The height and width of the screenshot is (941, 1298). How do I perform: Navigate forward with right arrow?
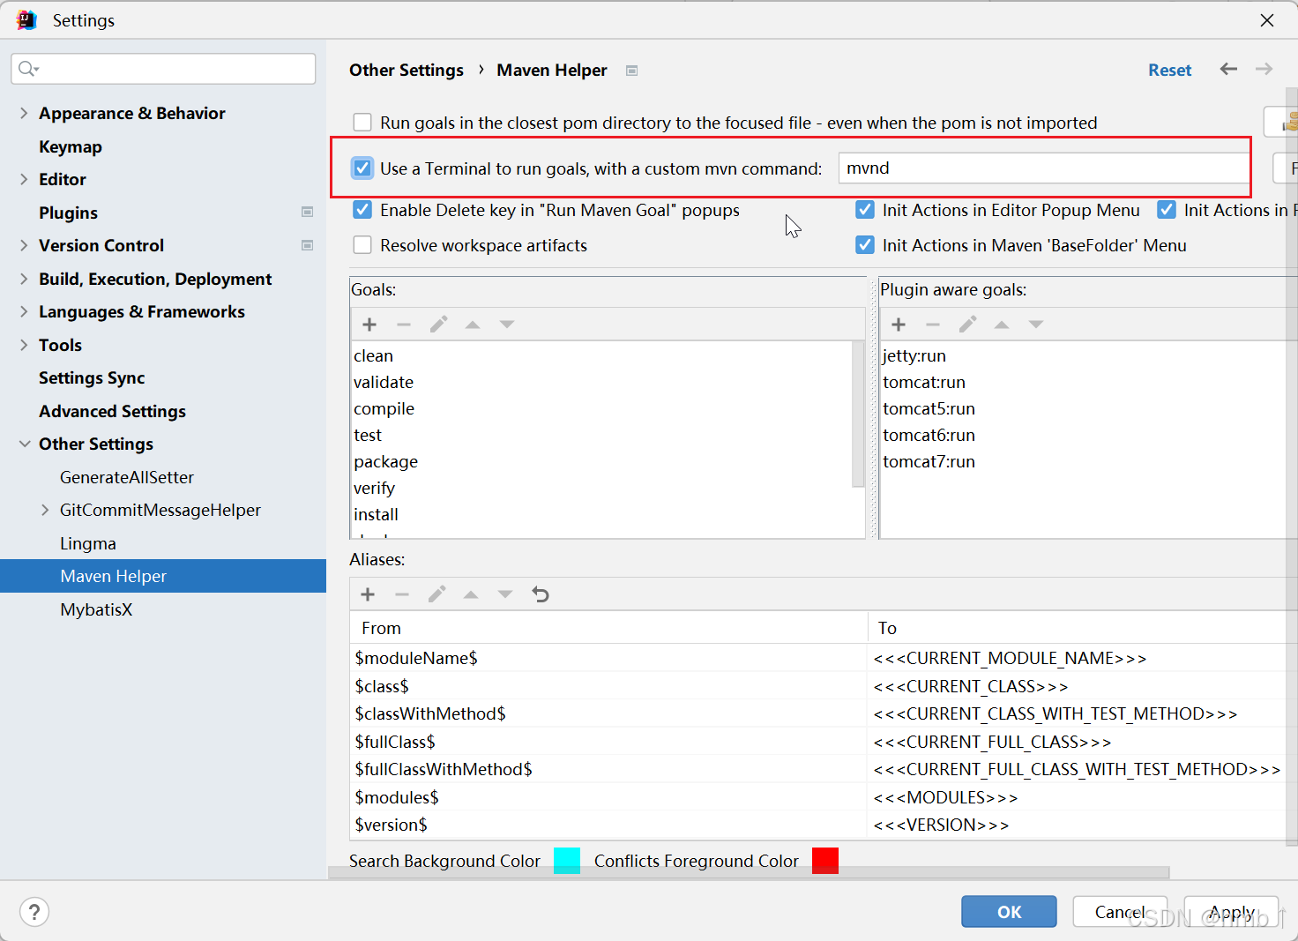click(x=1264, y=69)
